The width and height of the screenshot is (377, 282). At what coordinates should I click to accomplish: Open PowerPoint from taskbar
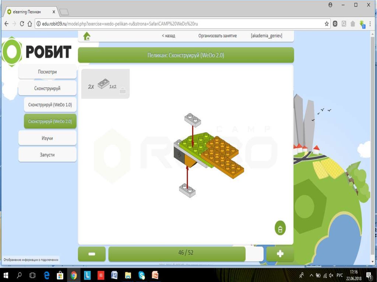tap(155, 275)
